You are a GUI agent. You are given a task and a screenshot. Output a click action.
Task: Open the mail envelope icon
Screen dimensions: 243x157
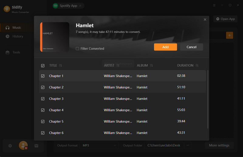[x=36, y=146]
